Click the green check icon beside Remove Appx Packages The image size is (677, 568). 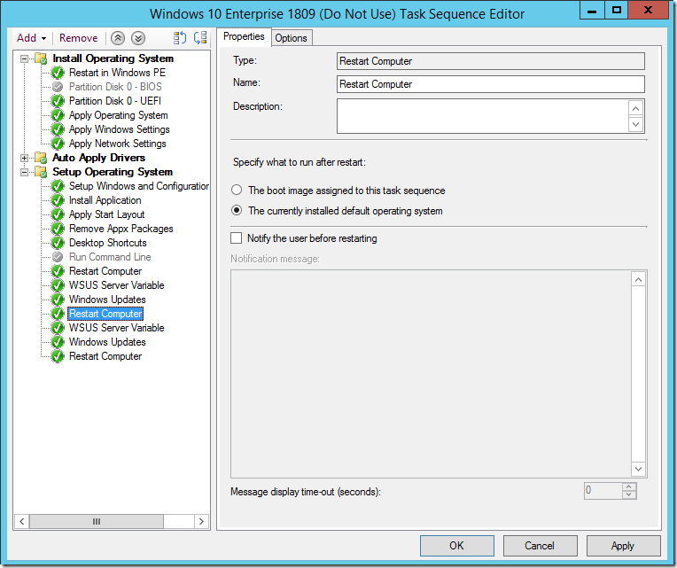pos(58,229)
